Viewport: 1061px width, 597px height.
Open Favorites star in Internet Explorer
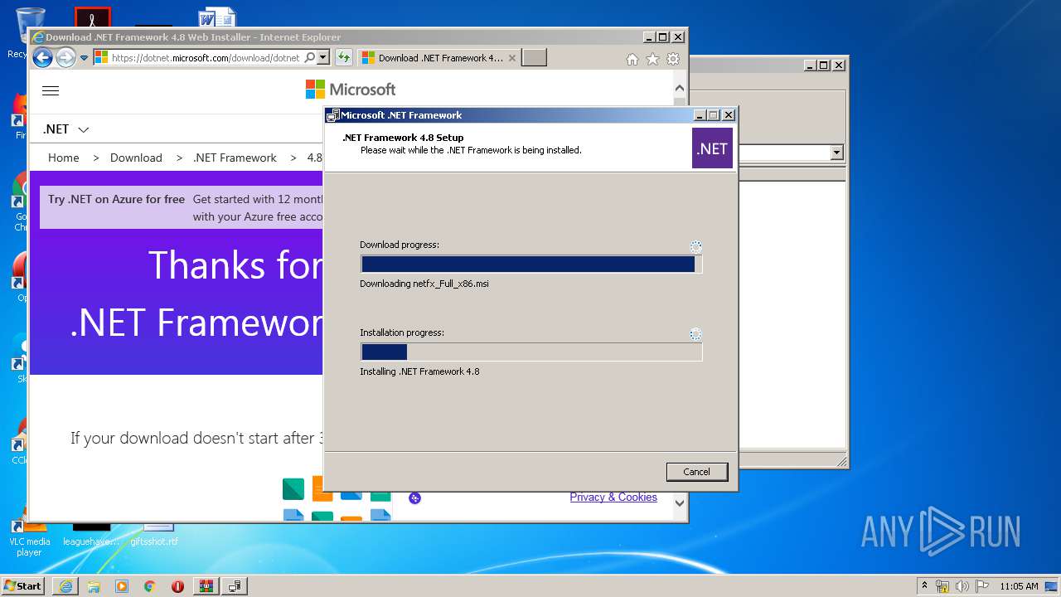click(652, 59)
